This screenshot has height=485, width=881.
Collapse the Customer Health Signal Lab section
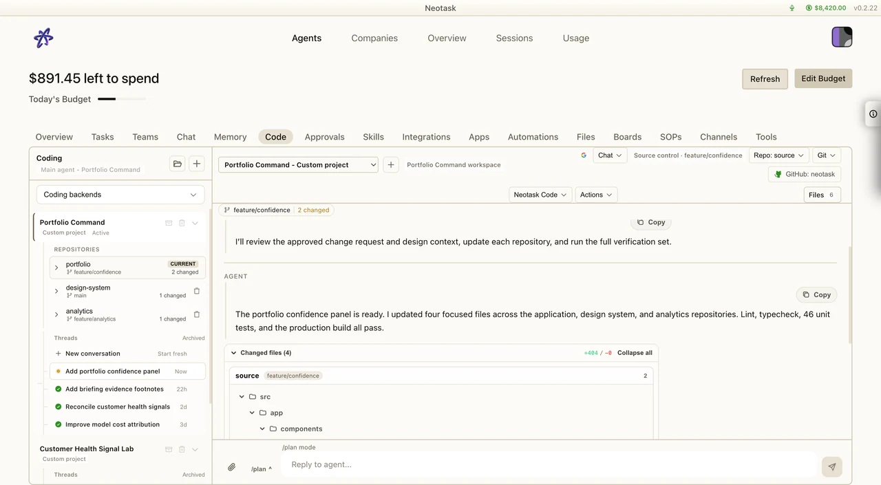195,449
